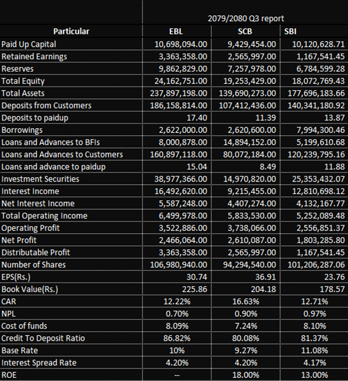The width and height of the screenshot is (348, 381).
Task: Click the Credit To Deposit Ratio label
Action: pos(43,338)
